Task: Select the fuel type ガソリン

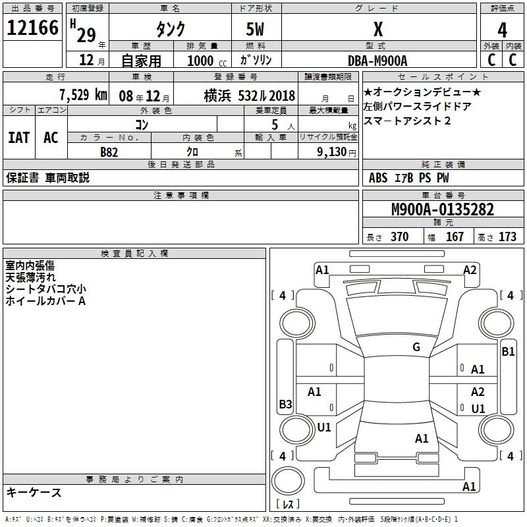Action: click(256, 60)
